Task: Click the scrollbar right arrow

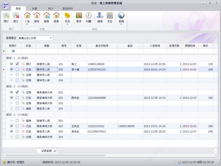Action: pyautogui.click(x=216, y=155)
